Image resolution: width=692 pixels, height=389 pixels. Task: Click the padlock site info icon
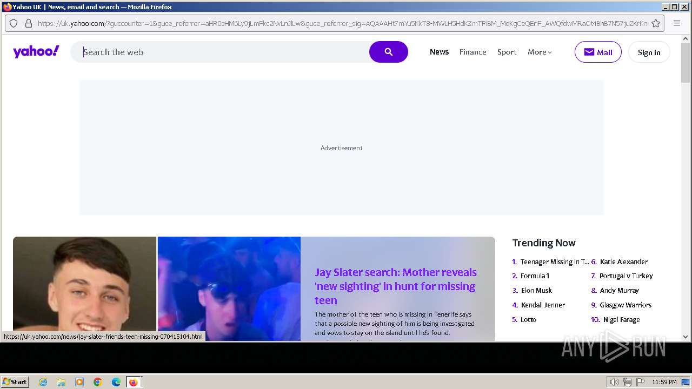pyautogui.click(x=28, y=23)
